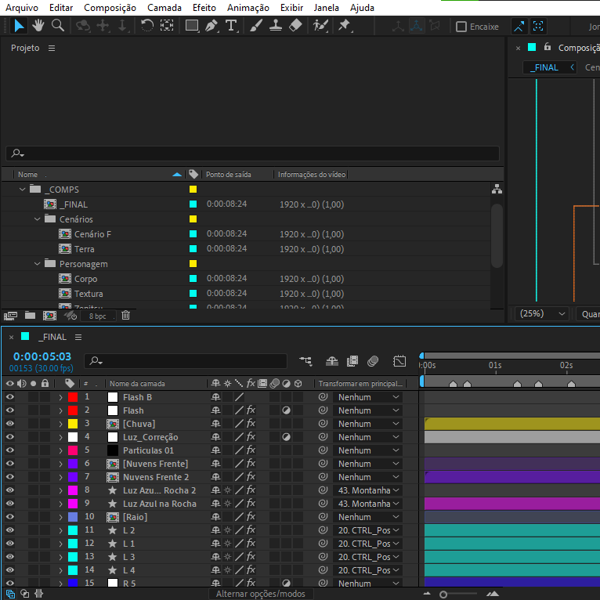Screen dimensions: 600x600
Task: Toggle visibility of the [Chuva] layer
Action: (10, 424)
